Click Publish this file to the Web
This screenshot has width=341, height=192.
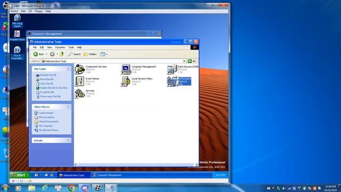(53, 87)
